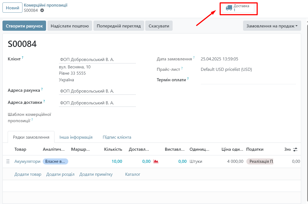The height and width of the screenshot is (204, 308).
Task: Click help icon next to Прайс-лист
Action: pyautogui.click(x=182, y=68)
